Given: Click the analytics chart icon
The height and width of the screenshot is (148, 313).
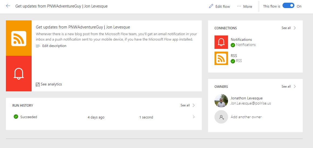Looking at the screenshot, I should 38,84.
